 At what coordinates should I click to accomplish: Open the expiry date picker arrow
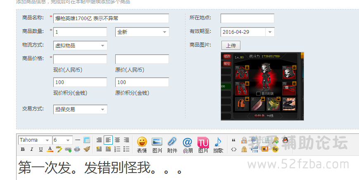[270, 32]
